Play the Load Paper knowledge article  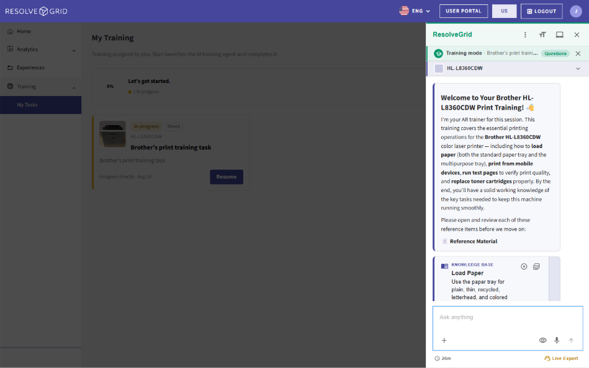pos(524,266)
